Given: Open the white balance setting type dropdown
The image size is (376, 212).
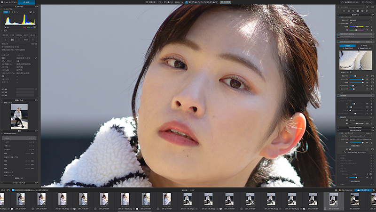Looking at the screenshot, I should (x=360, y=20).
